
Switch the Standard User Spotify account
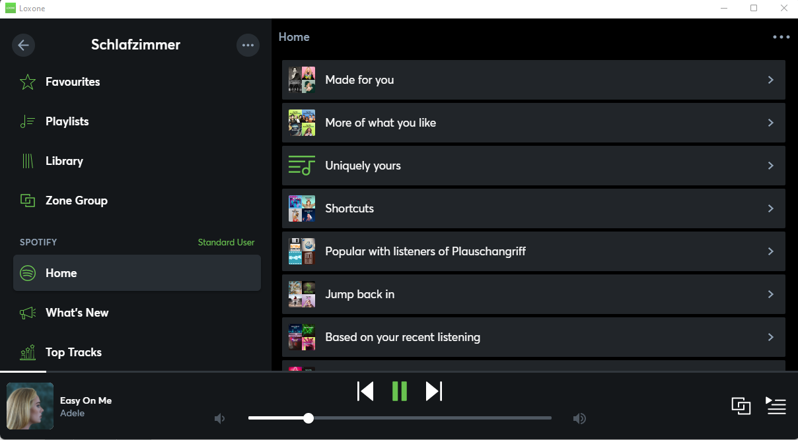[226, 242]
